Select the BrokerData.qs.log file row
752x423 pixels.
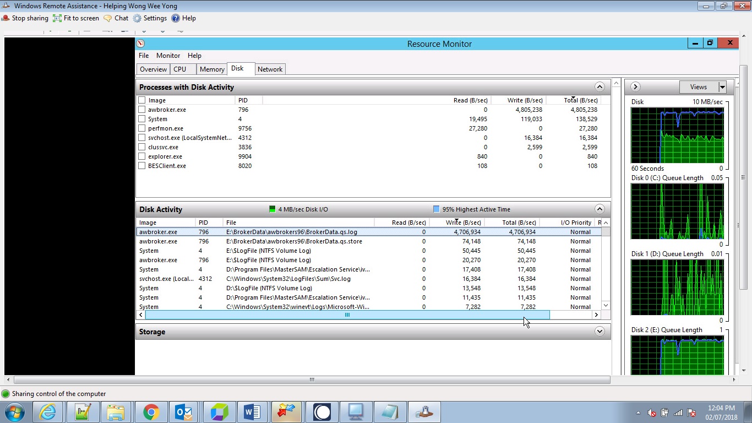pyautogui.click(x=368, y=232)
